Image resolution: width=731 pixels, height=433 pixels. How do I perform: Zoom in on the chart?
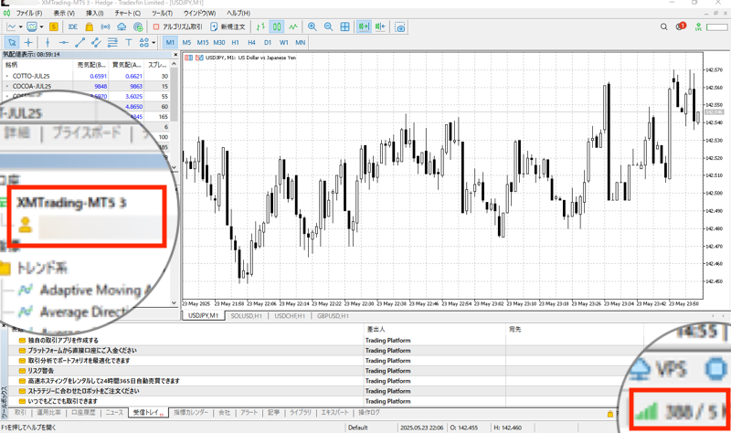pyautogui.click(x=313, y=27)
